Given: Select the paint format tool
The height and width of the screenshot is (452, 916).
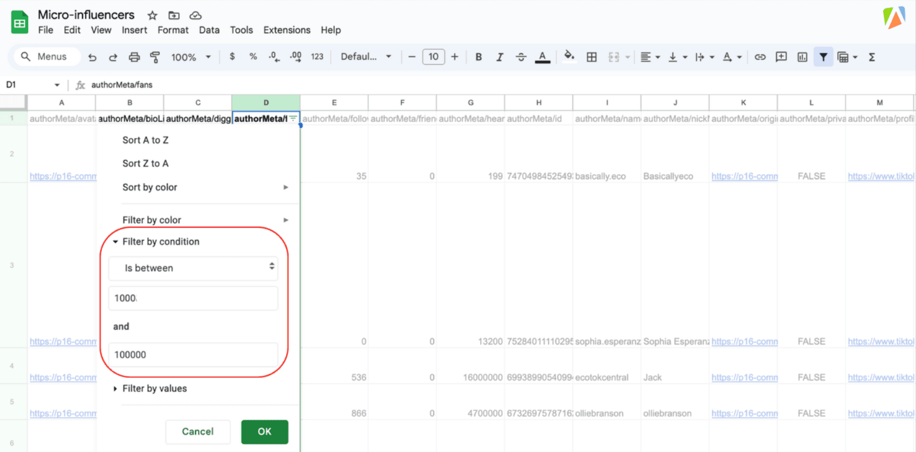Looking at the screenshot, I should (x=155, y=57).
